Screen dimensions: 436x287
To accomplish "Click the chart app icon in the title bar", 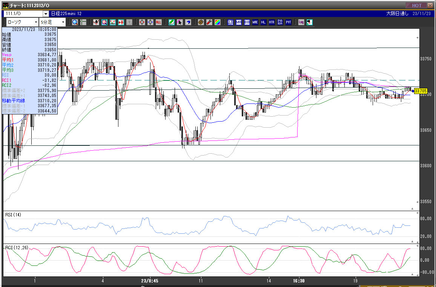I will point(5,5).
